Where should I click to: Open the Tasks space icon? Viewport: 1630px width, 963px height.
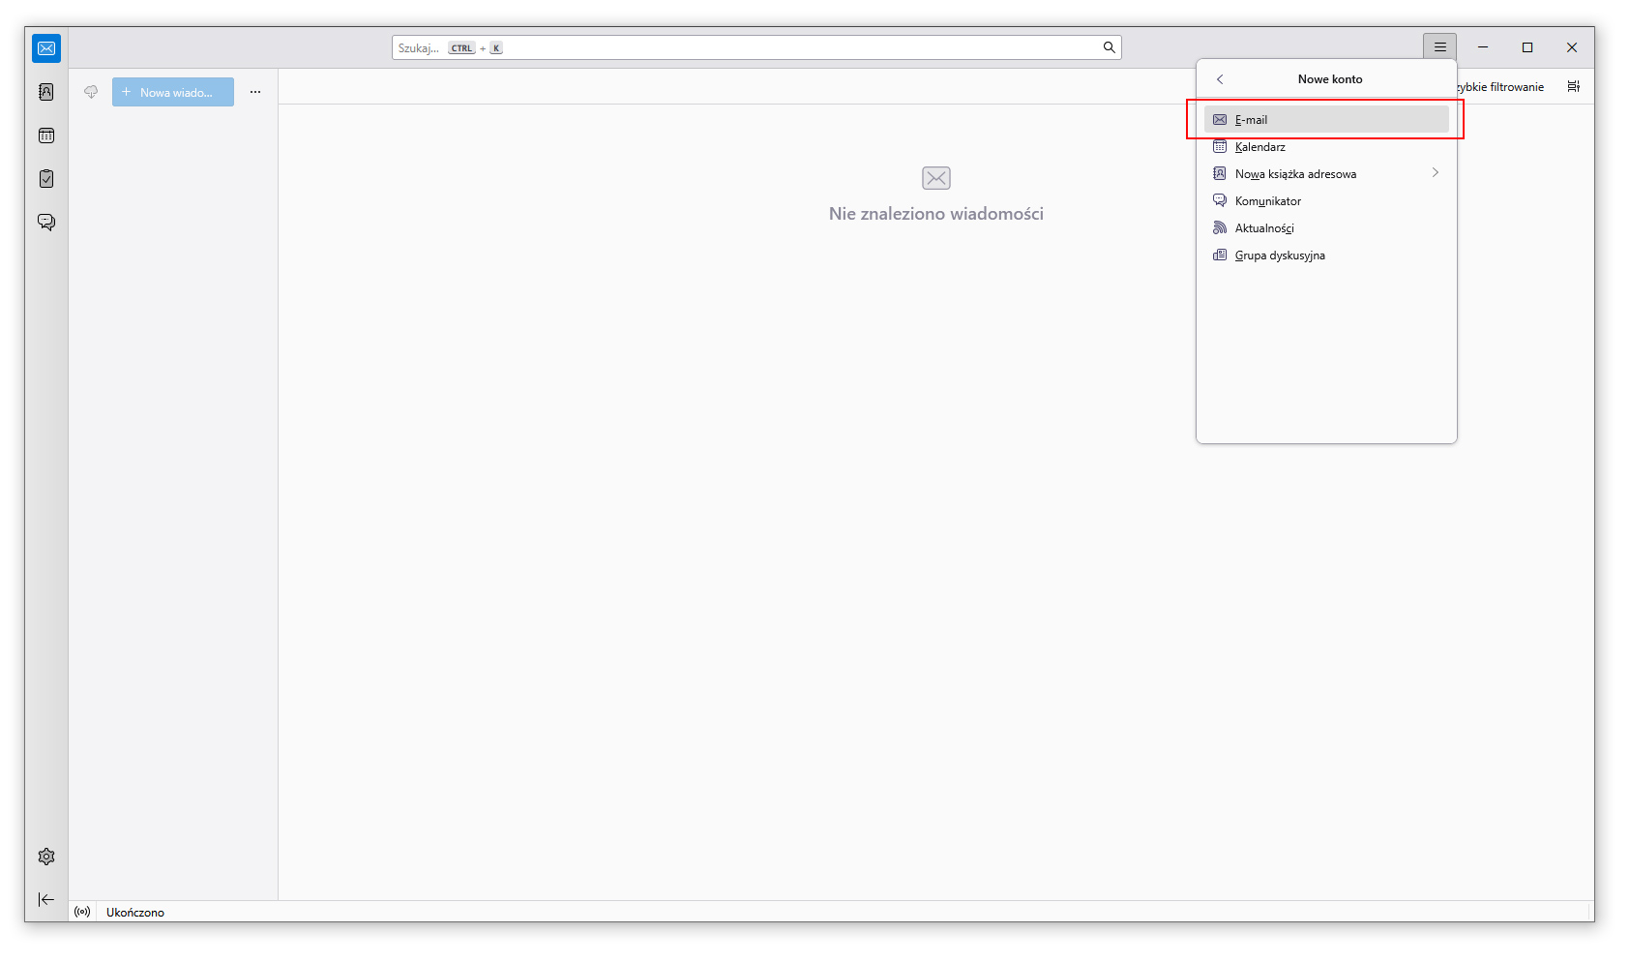click(x=46, y=179)
